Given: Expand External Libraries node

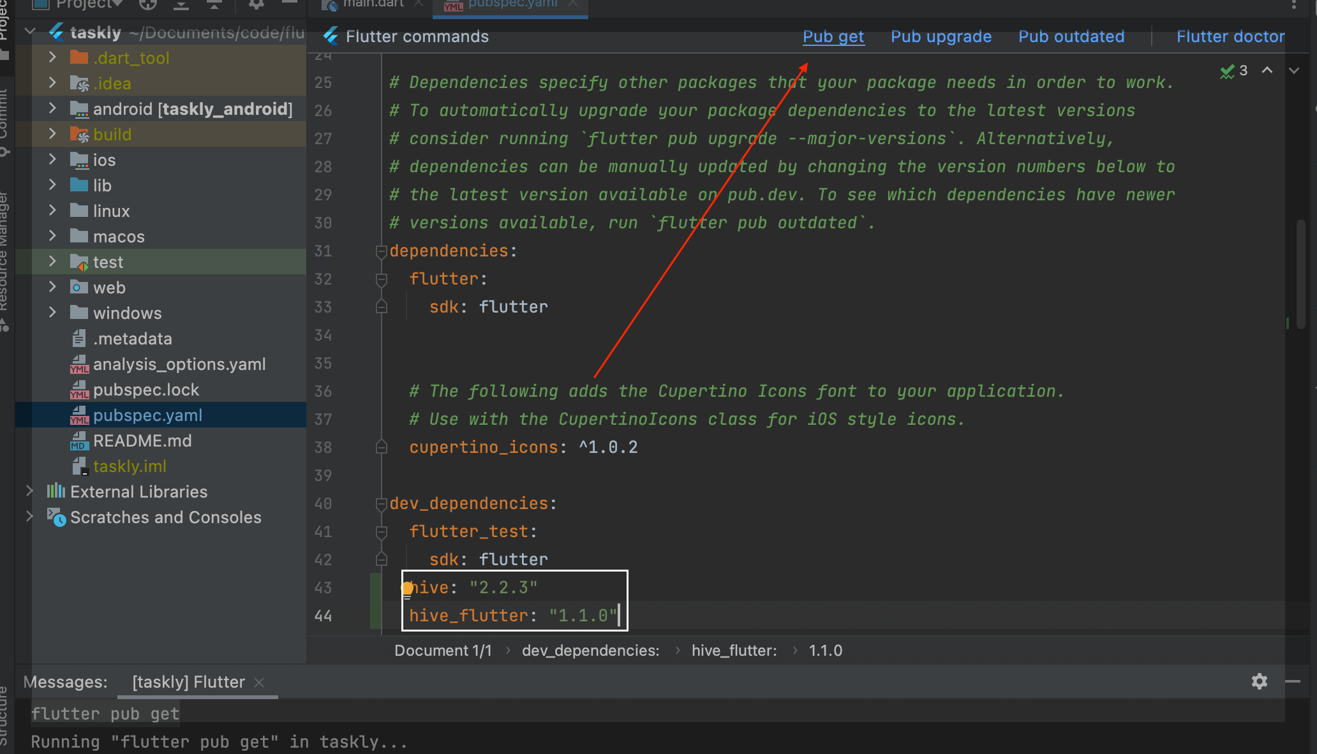Looking at the screenshot, I should pyautogui.click(x=29, y=491).
